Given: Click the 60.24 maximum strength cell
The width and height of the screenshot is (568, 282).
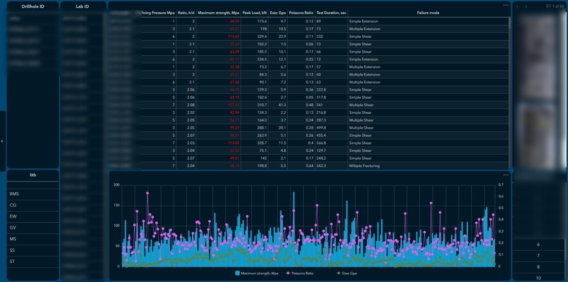Looking at the screenshot, I should coord(218,21).
